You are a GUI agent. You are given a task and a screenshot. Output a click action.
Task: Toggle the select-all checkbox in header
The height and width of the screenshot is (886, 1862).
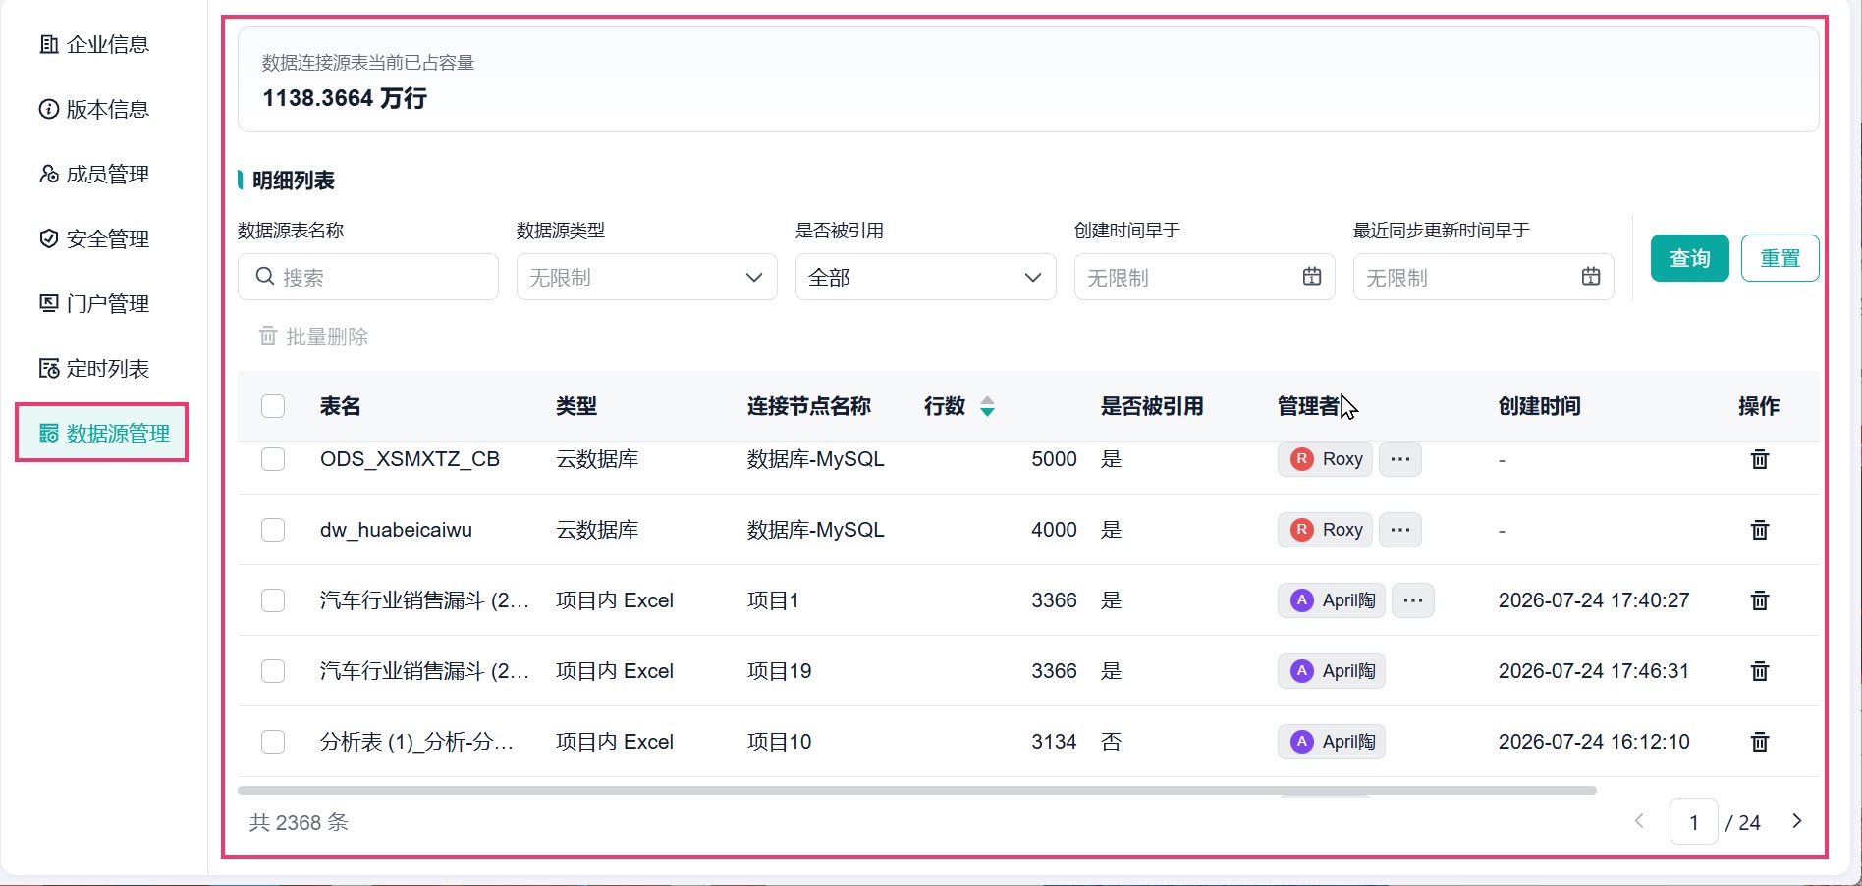273,406
